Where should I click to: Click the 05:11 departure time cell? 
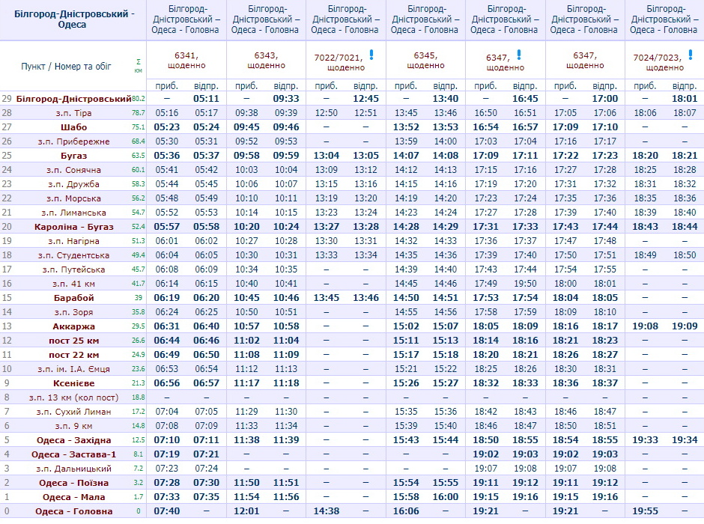click(x=206, y=99)
